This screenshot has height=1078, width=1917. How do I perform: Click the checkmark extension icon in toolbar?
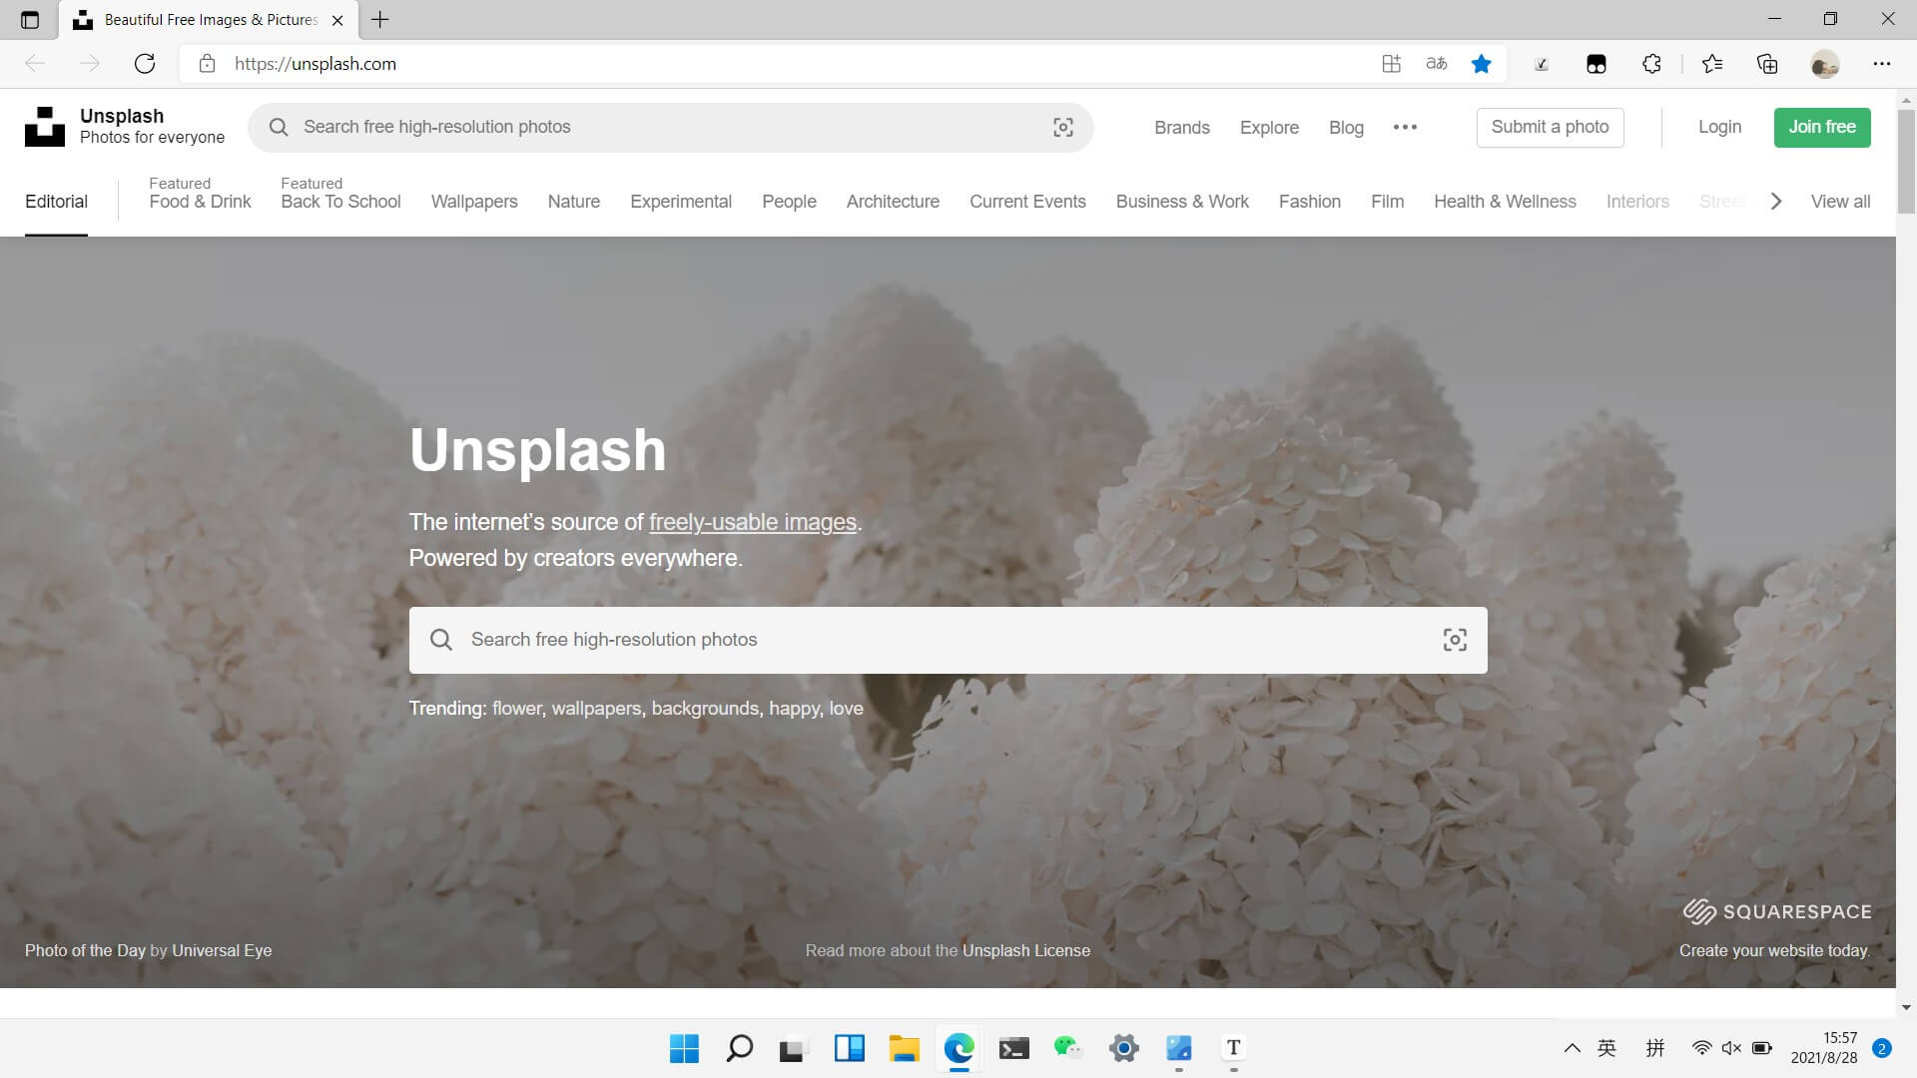click(1542, 64)
